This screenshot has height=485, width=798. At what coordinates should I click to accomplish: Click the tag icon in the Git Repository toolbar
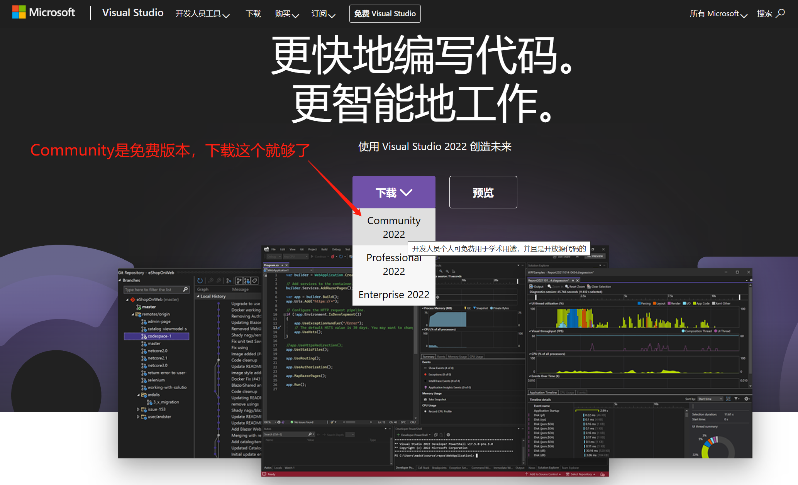pyautogui.click(x=255, y=281)
